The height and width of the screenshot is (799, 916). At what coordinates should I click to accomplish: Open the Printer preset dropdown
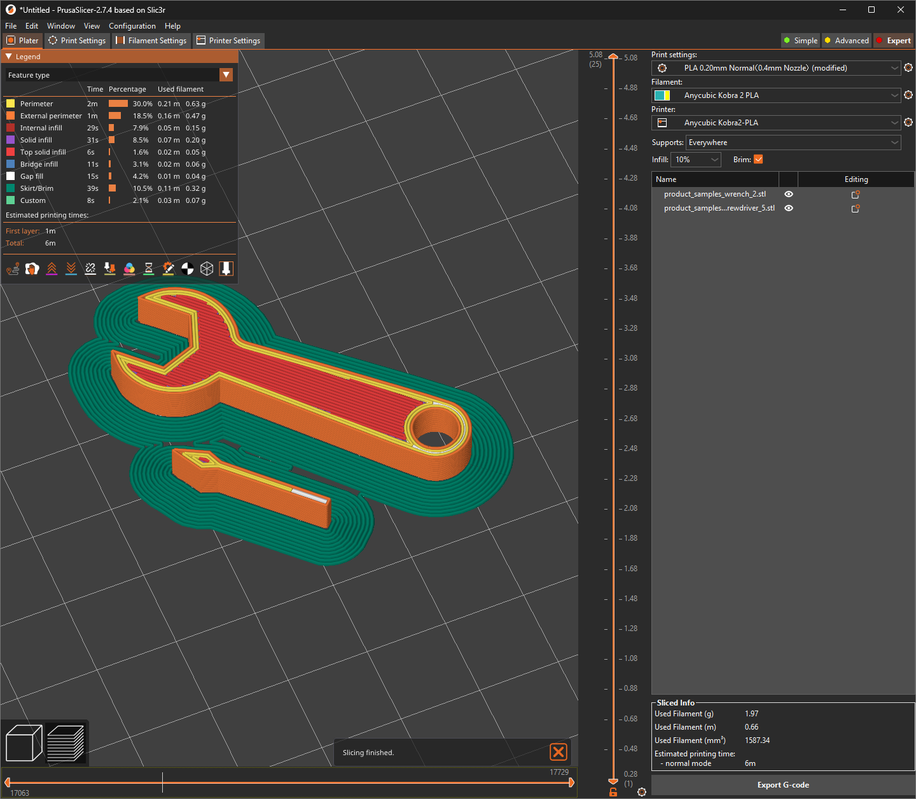pos(776,123)
